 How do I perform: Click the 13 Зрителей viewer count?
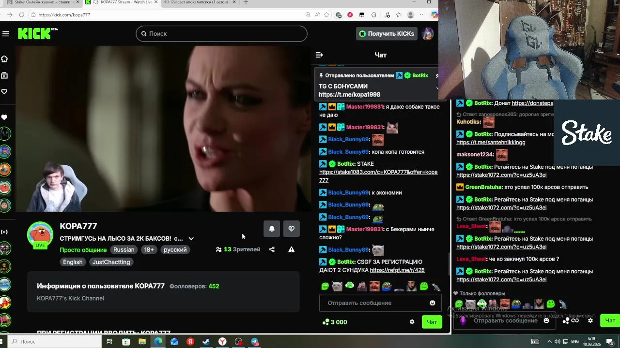(238, 249)
